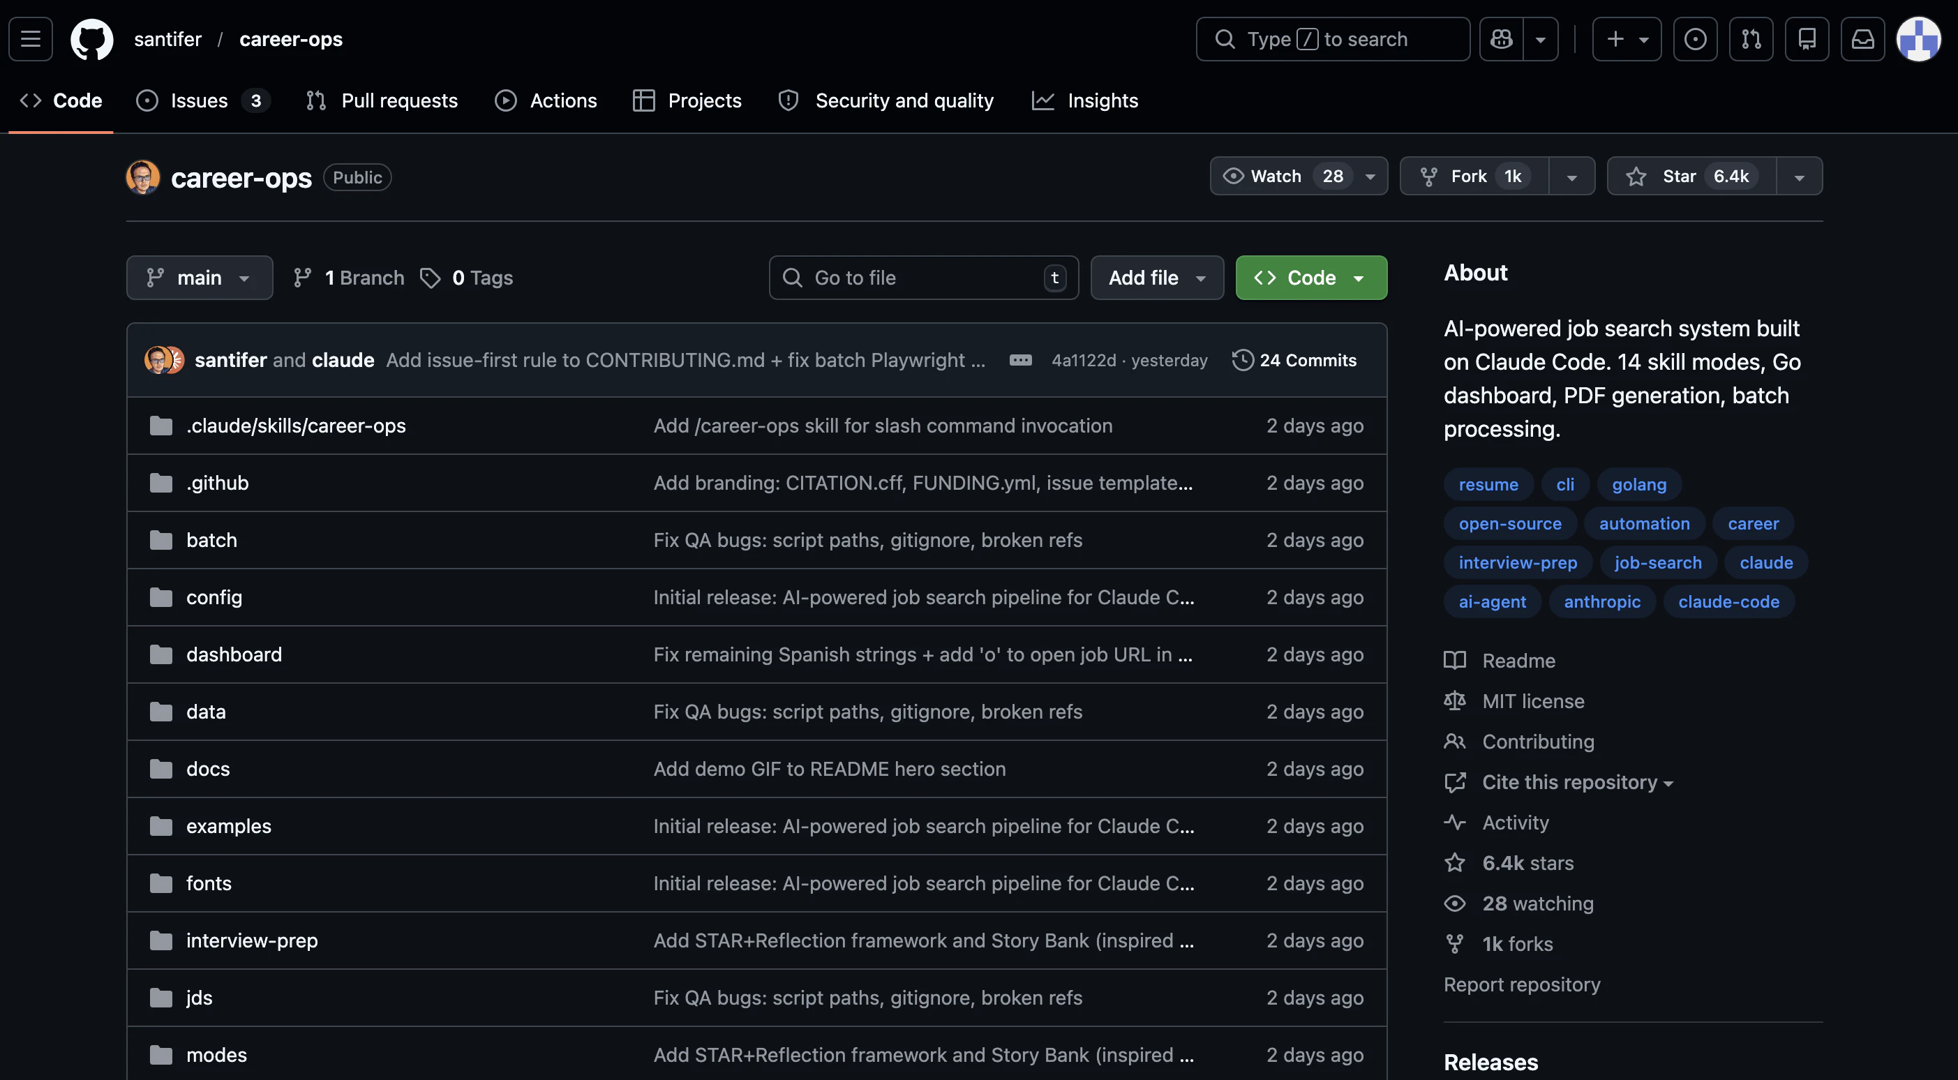
Task: Open the Copilot chat icon
Action: point(1501,39)
